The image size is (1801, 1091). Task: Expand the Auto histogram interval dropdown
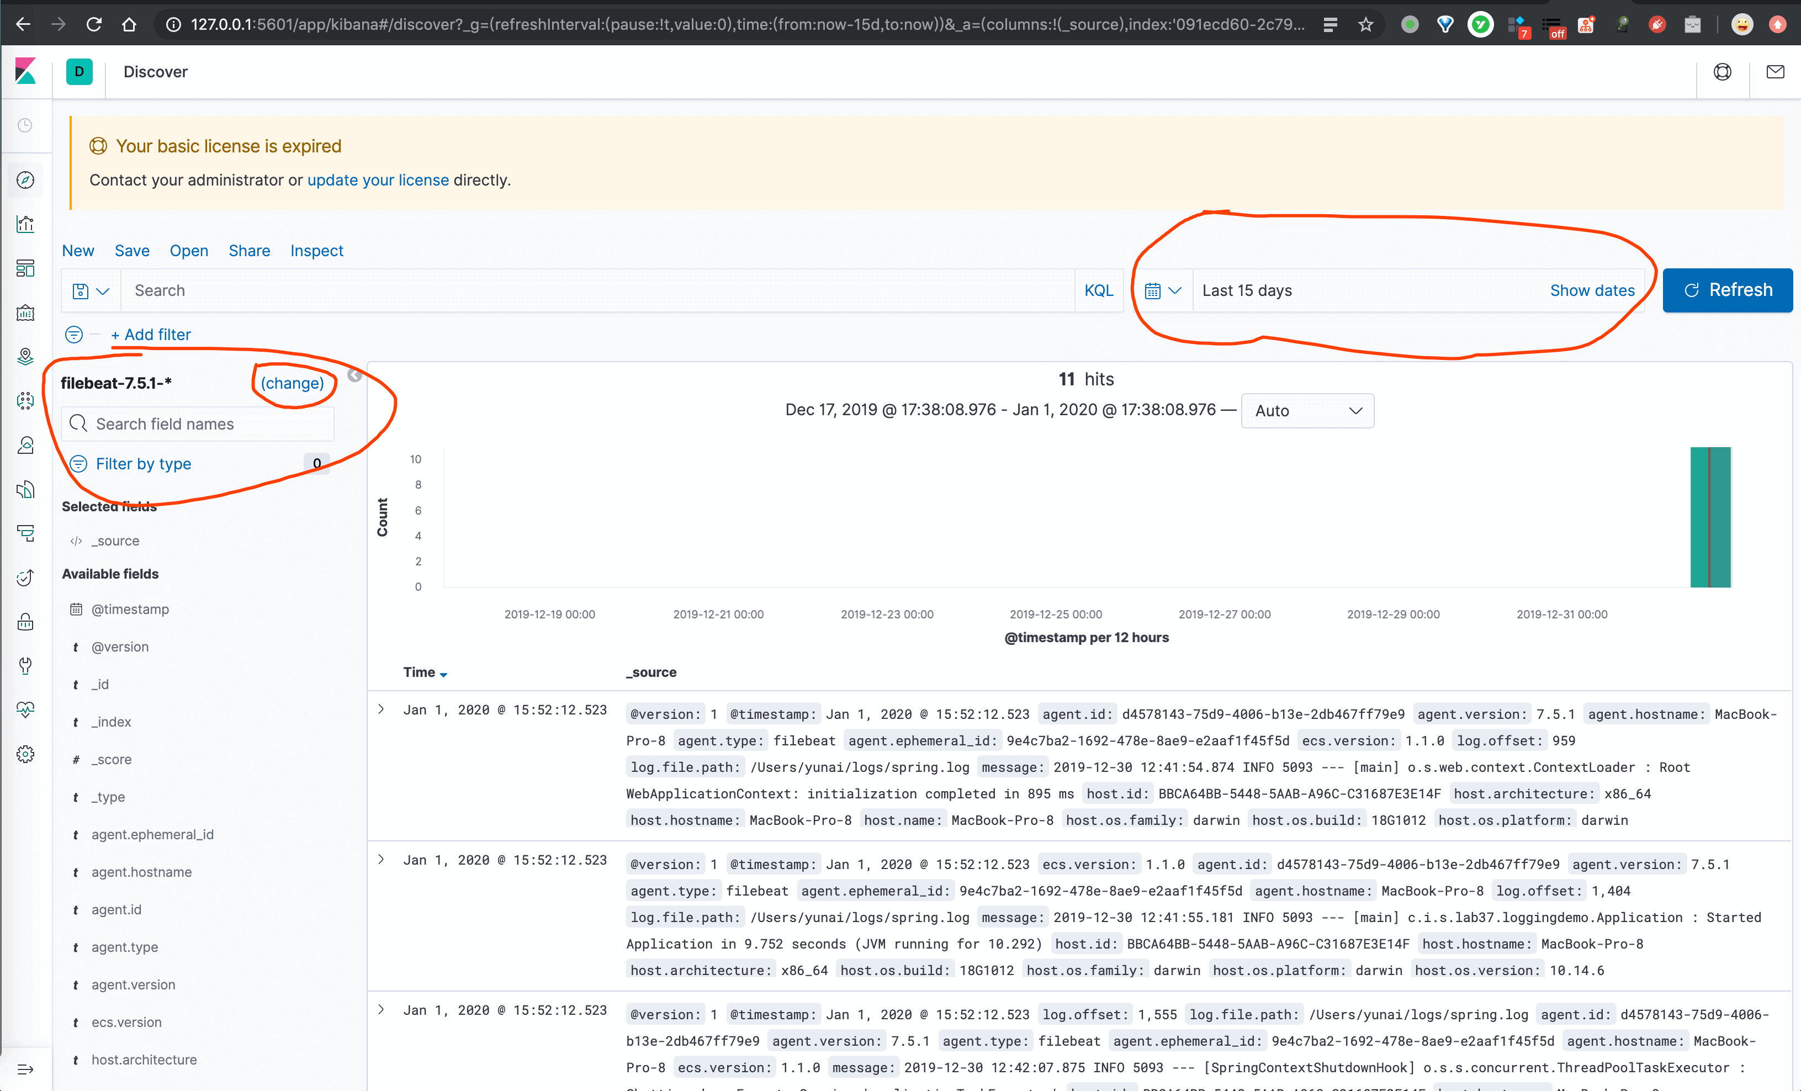click(1306, 410)
